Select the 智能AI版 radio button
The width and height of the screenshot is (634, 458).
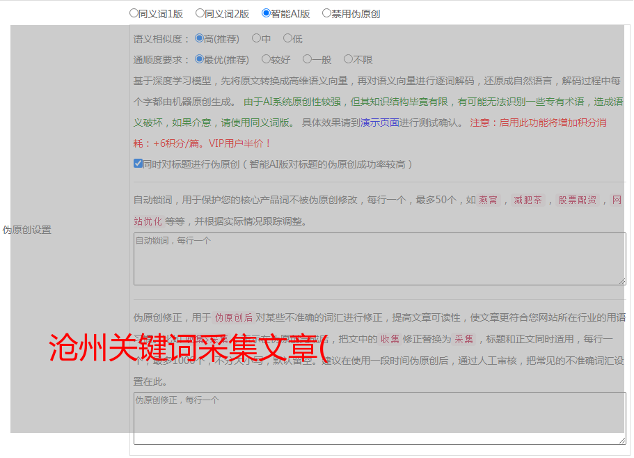click(x=266, y=13)
